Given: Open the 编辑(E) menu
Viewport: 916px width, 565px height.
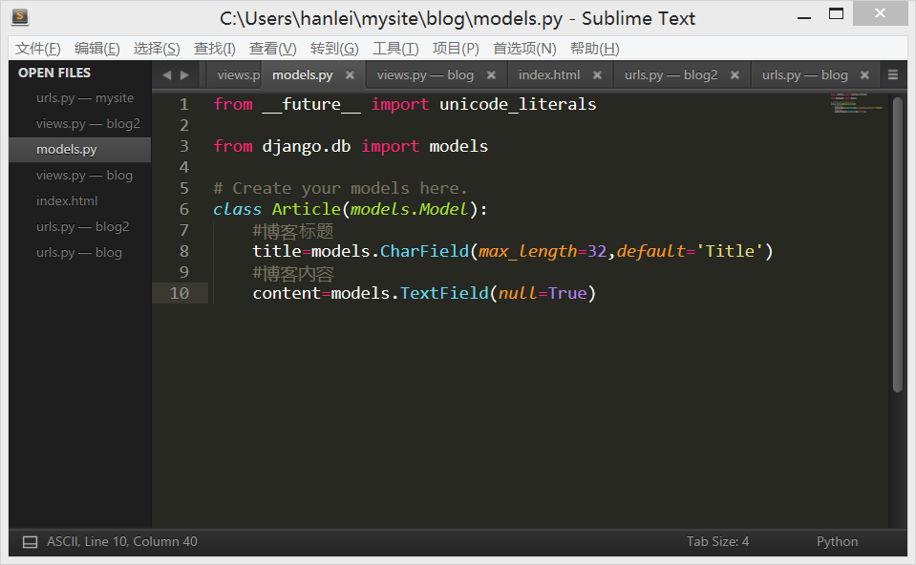Looking at the screenshot, I should point(97,49).
